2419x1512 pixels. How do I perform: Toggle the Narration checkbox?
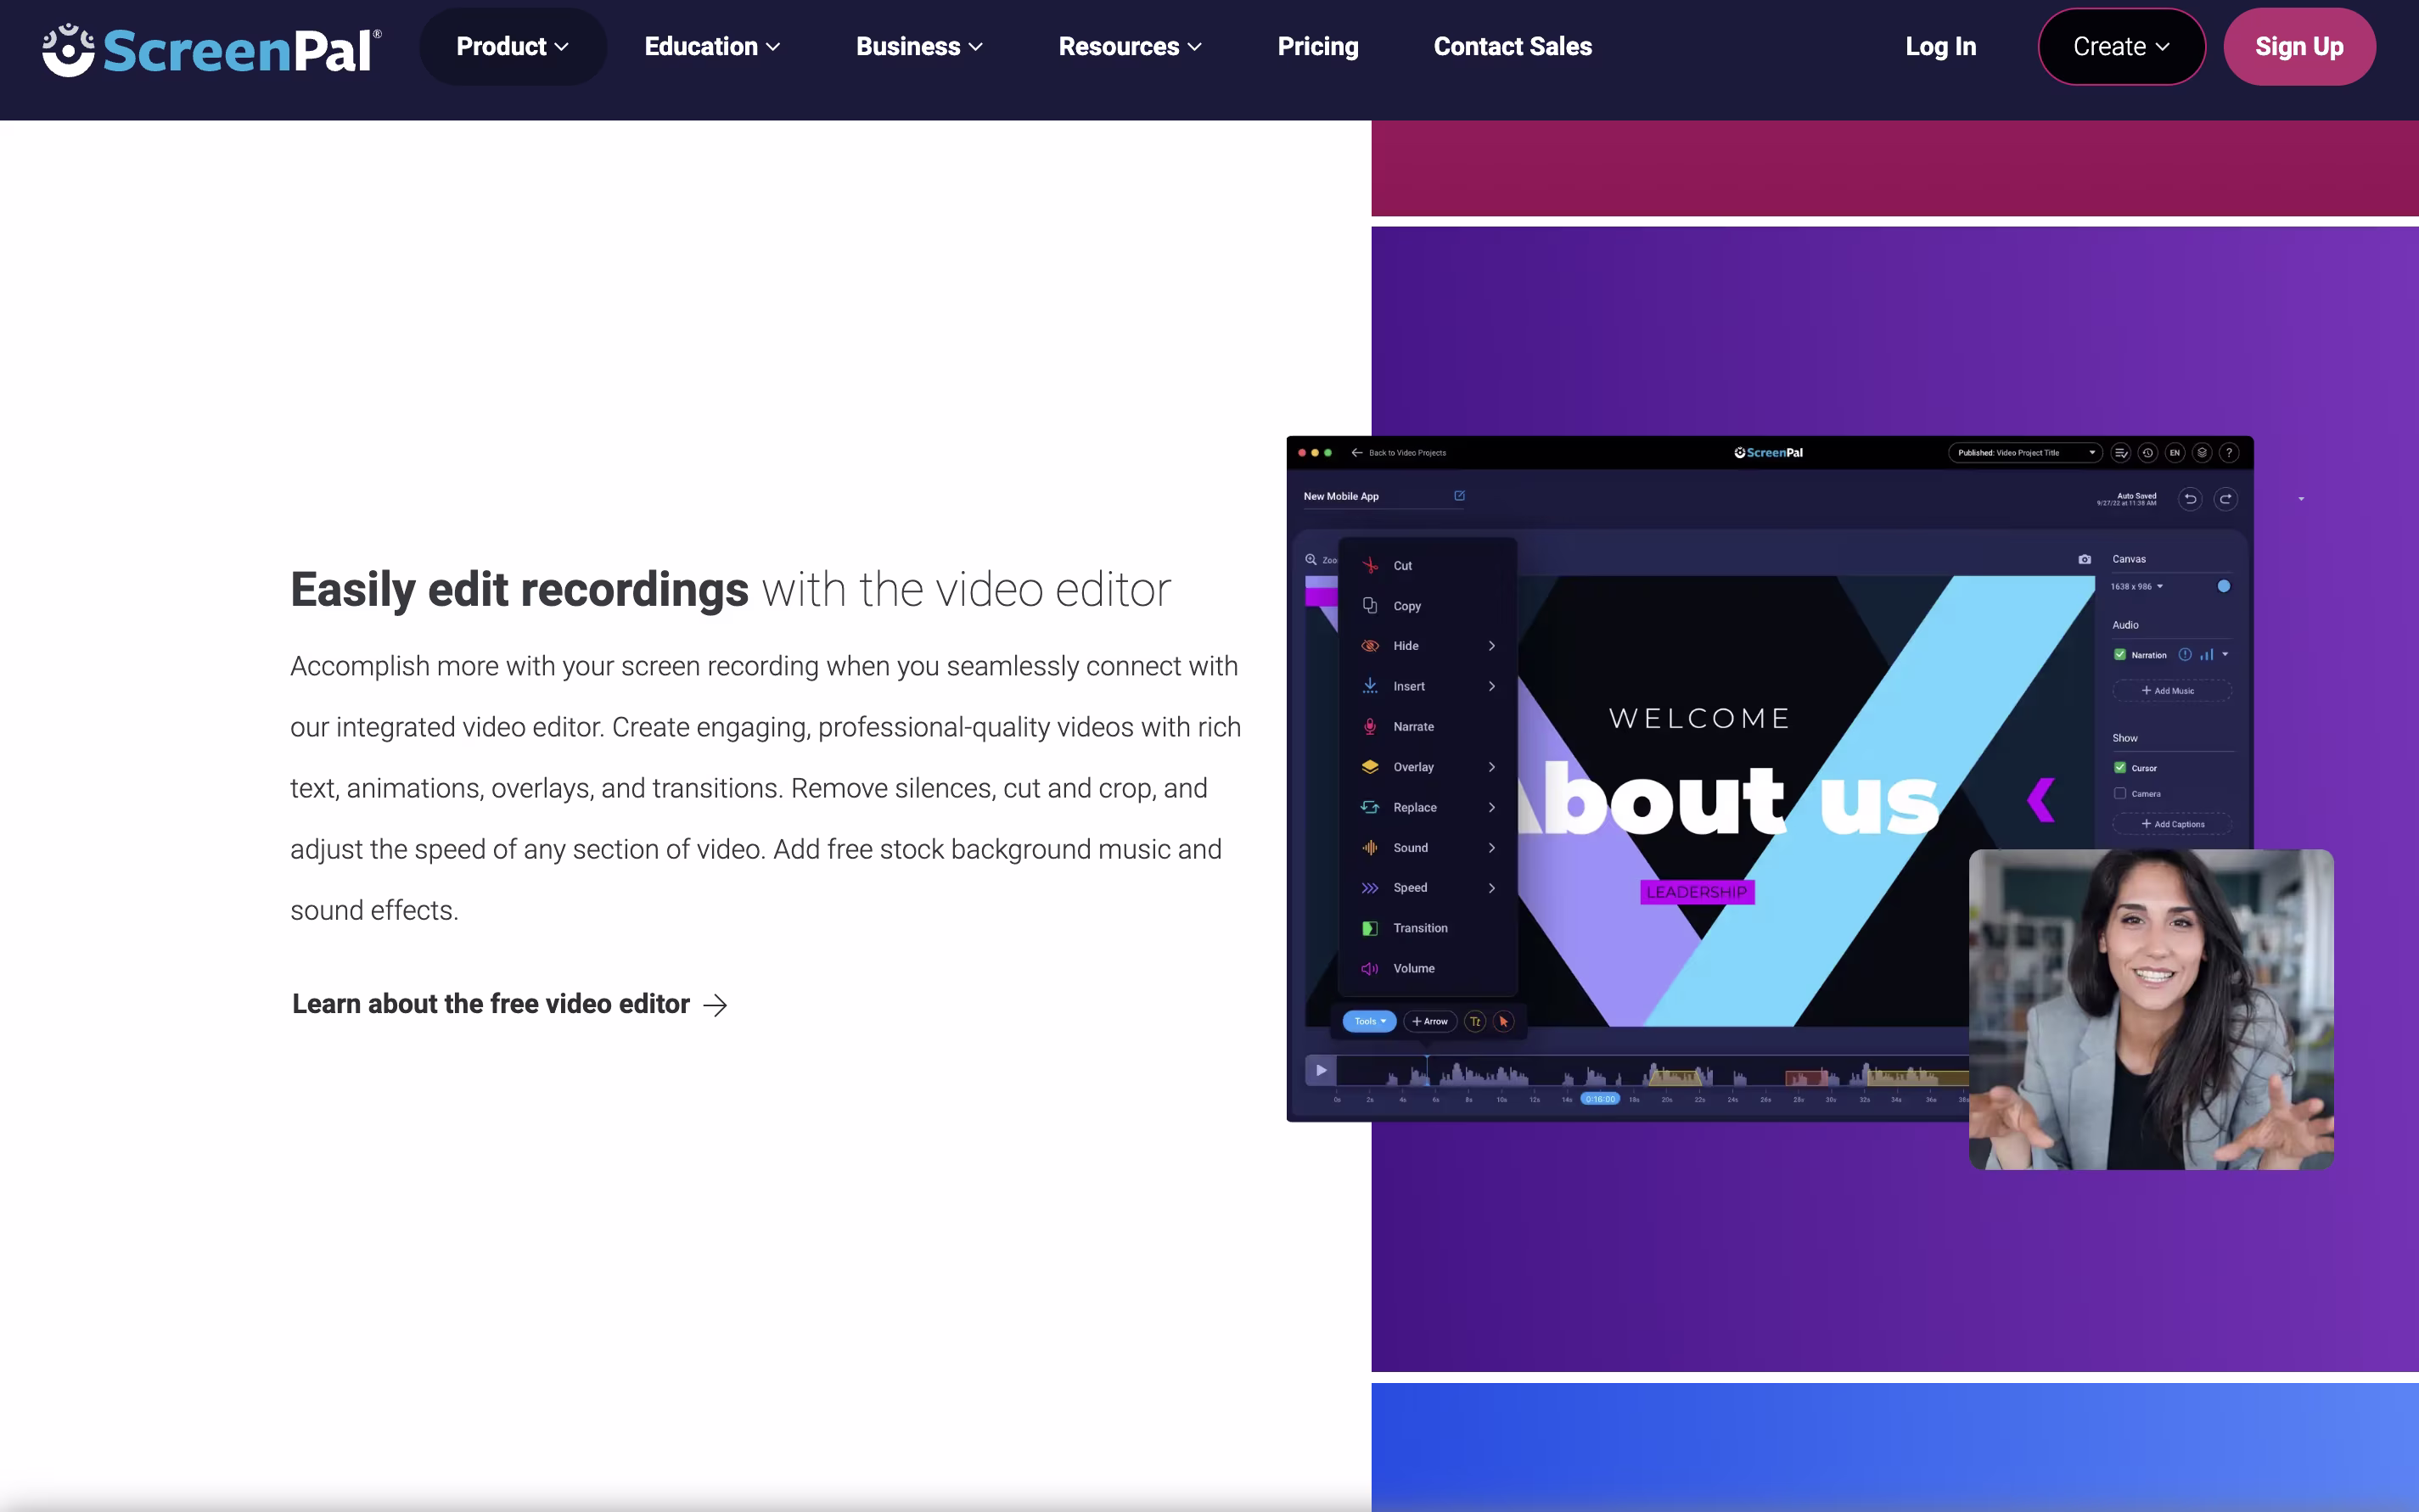point(2120,655)
